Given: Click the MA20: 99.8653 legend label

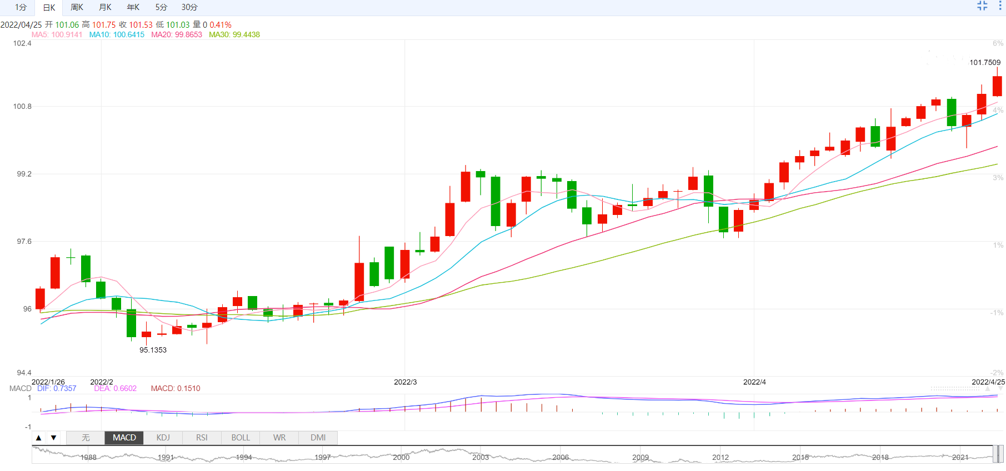Looking at the screenshot, I should coord(177,34).
